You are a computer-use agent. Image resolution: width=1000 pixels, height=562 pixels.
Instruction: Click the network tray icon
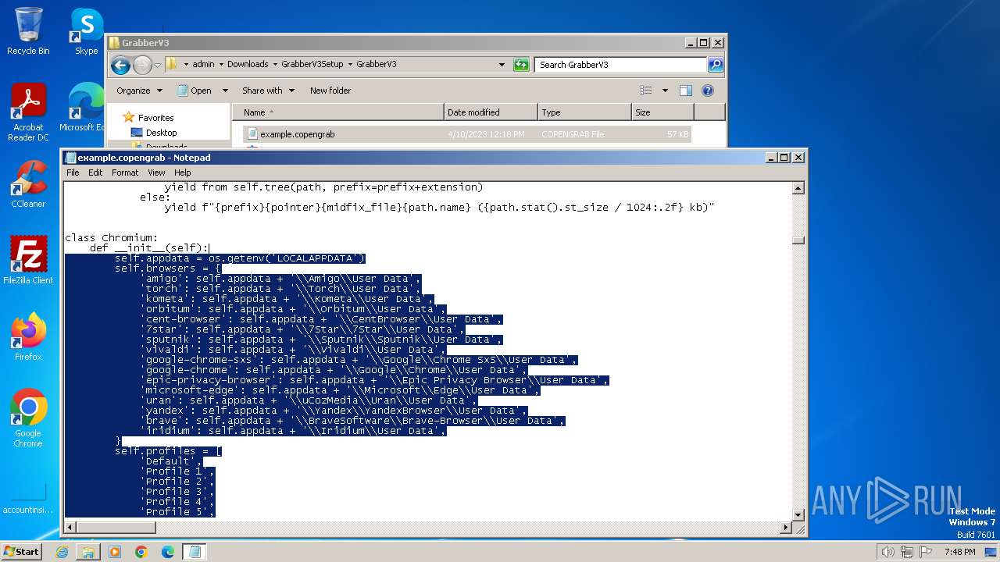907,552
